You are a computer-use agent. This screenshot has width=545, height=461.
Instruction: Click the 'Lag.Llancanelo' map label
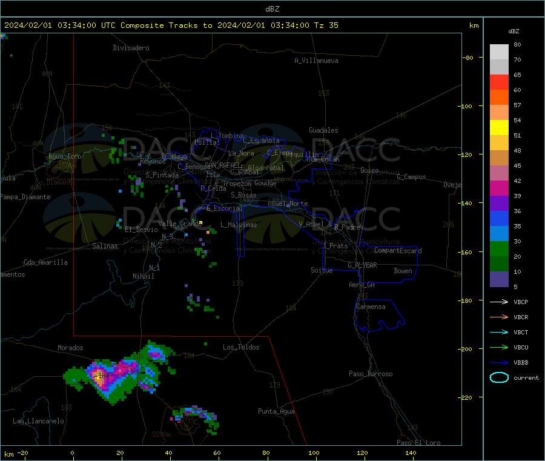38,421
